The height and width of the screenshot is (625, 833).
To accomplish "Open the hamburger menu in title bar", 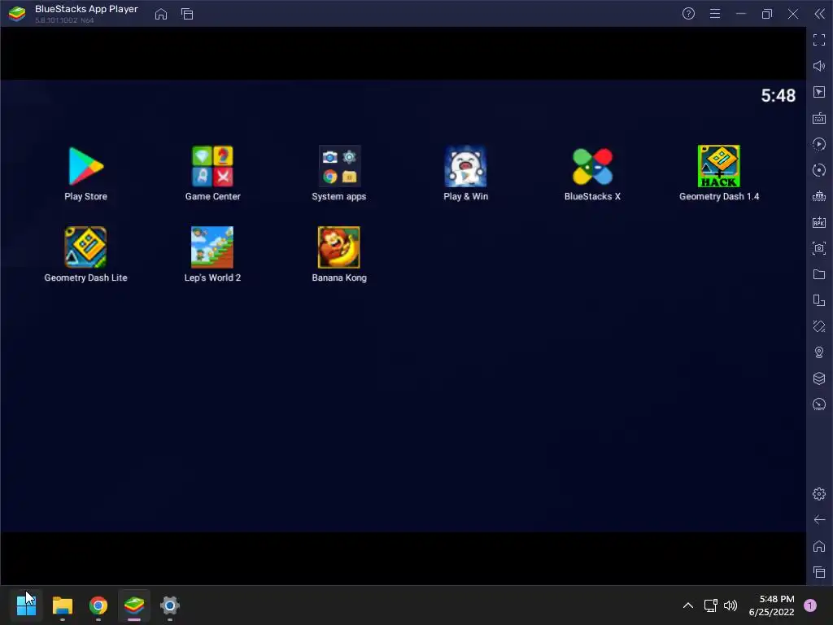I will point(715,14).
